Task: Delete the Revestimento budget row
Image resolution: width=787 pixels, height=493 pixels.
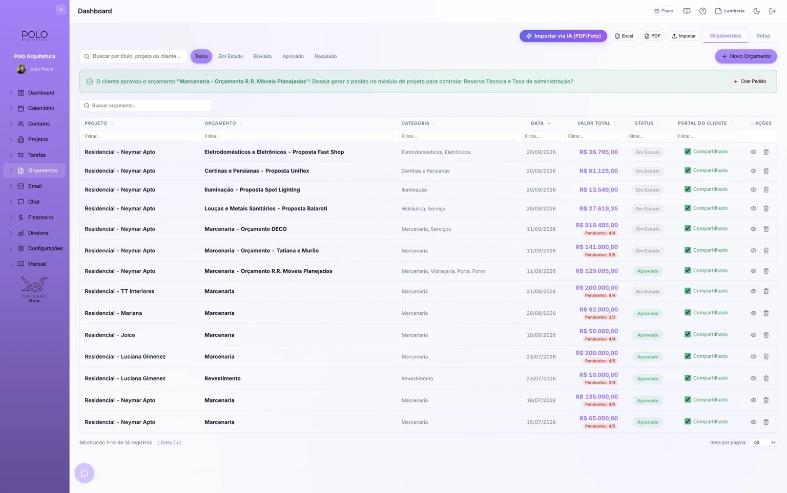Action: click(x=766, y=378)
